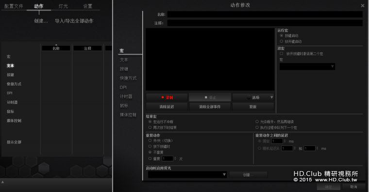
Task: Select 按键启动 radio option
Action: coord(281,35)
